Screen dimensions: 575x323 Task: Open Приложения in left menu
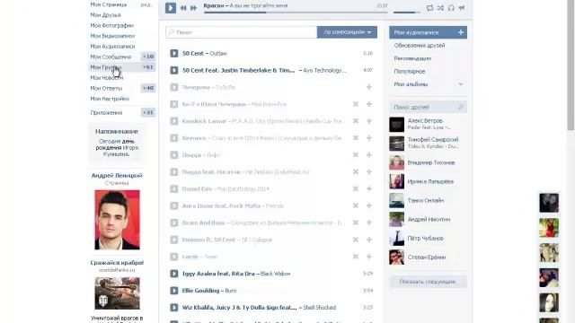pos(106,113)
